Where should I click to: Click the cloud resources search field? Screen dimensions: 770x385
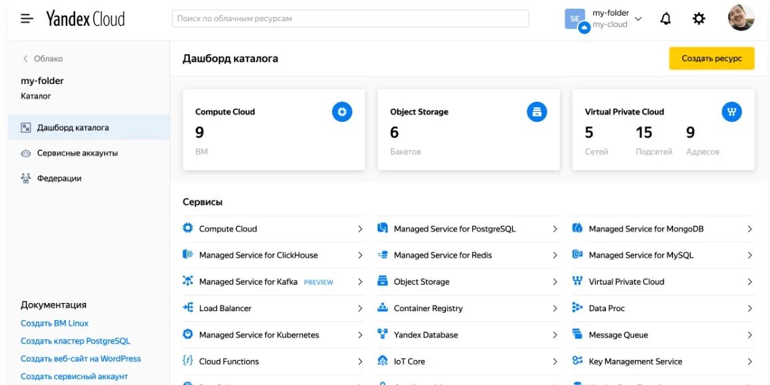[350, 19]
